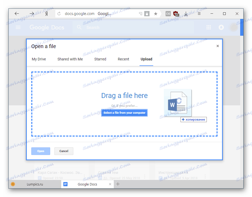Switch to the Recent tab

click(x=123, y=59)
